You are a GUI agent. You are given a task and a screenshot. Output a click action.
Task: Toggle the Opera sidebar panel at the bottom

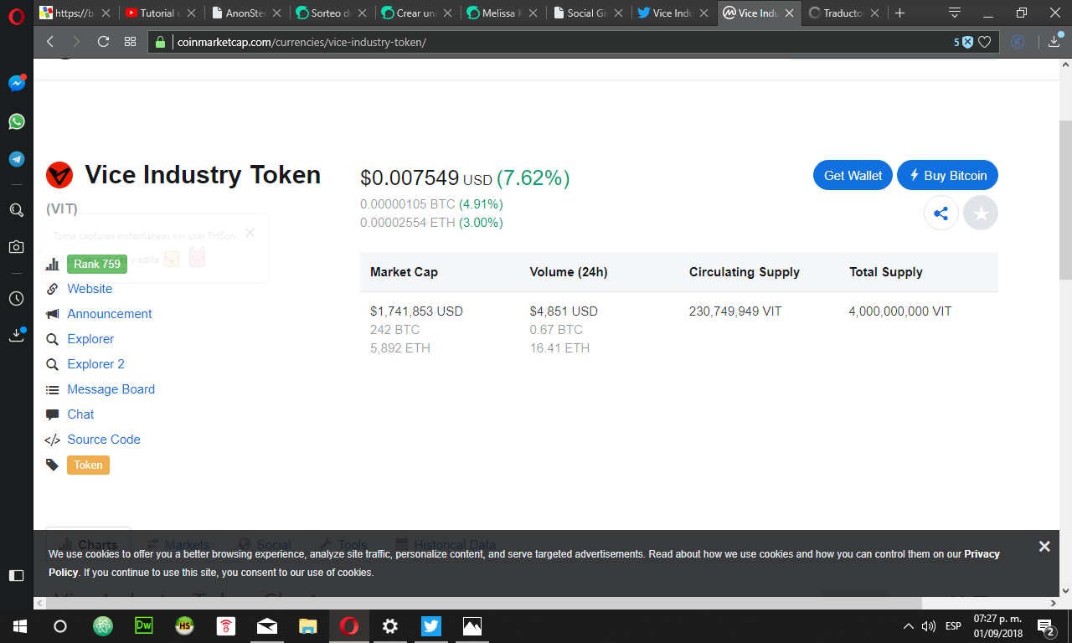pyautogui.click(x=17, y=576)
